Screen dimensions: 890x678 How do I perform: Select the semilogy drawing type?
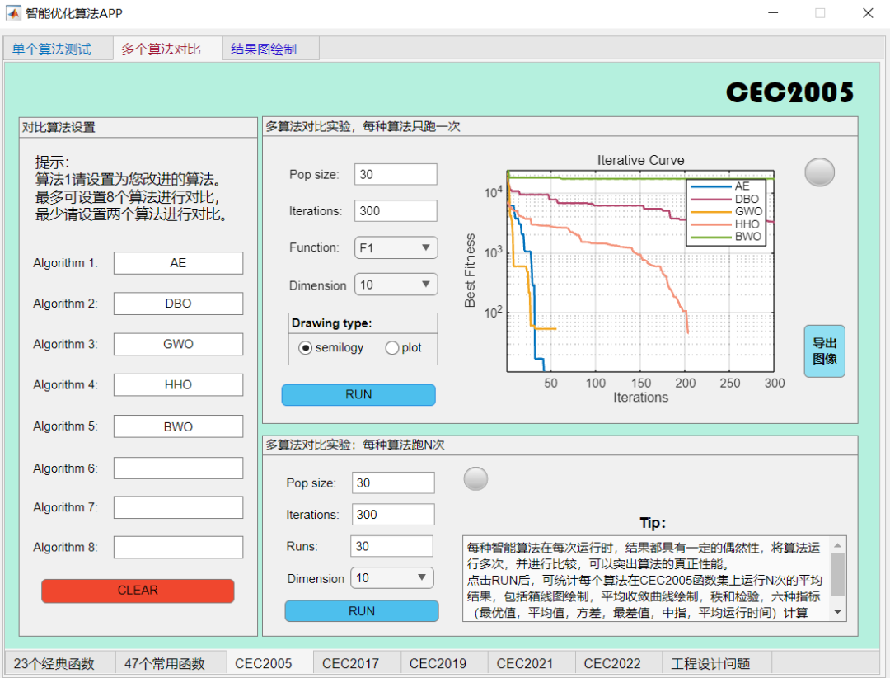pos(303,347)
